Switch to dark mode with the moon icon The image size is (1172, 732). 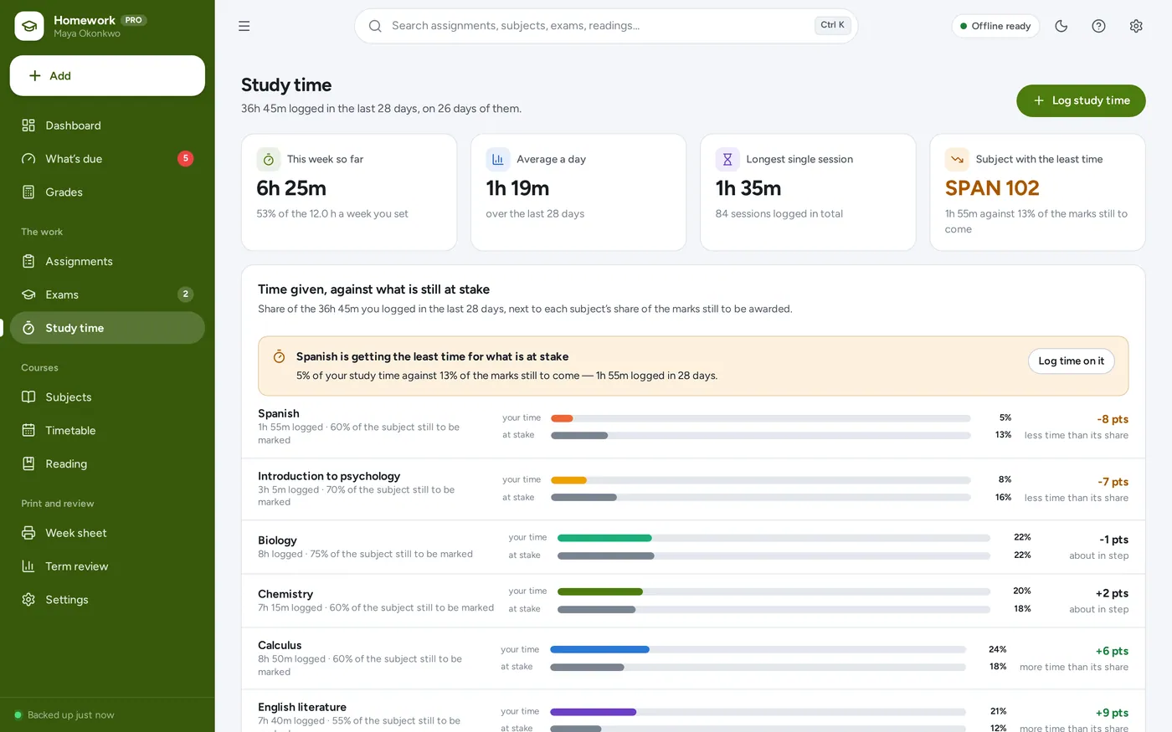pos(1061,26)
